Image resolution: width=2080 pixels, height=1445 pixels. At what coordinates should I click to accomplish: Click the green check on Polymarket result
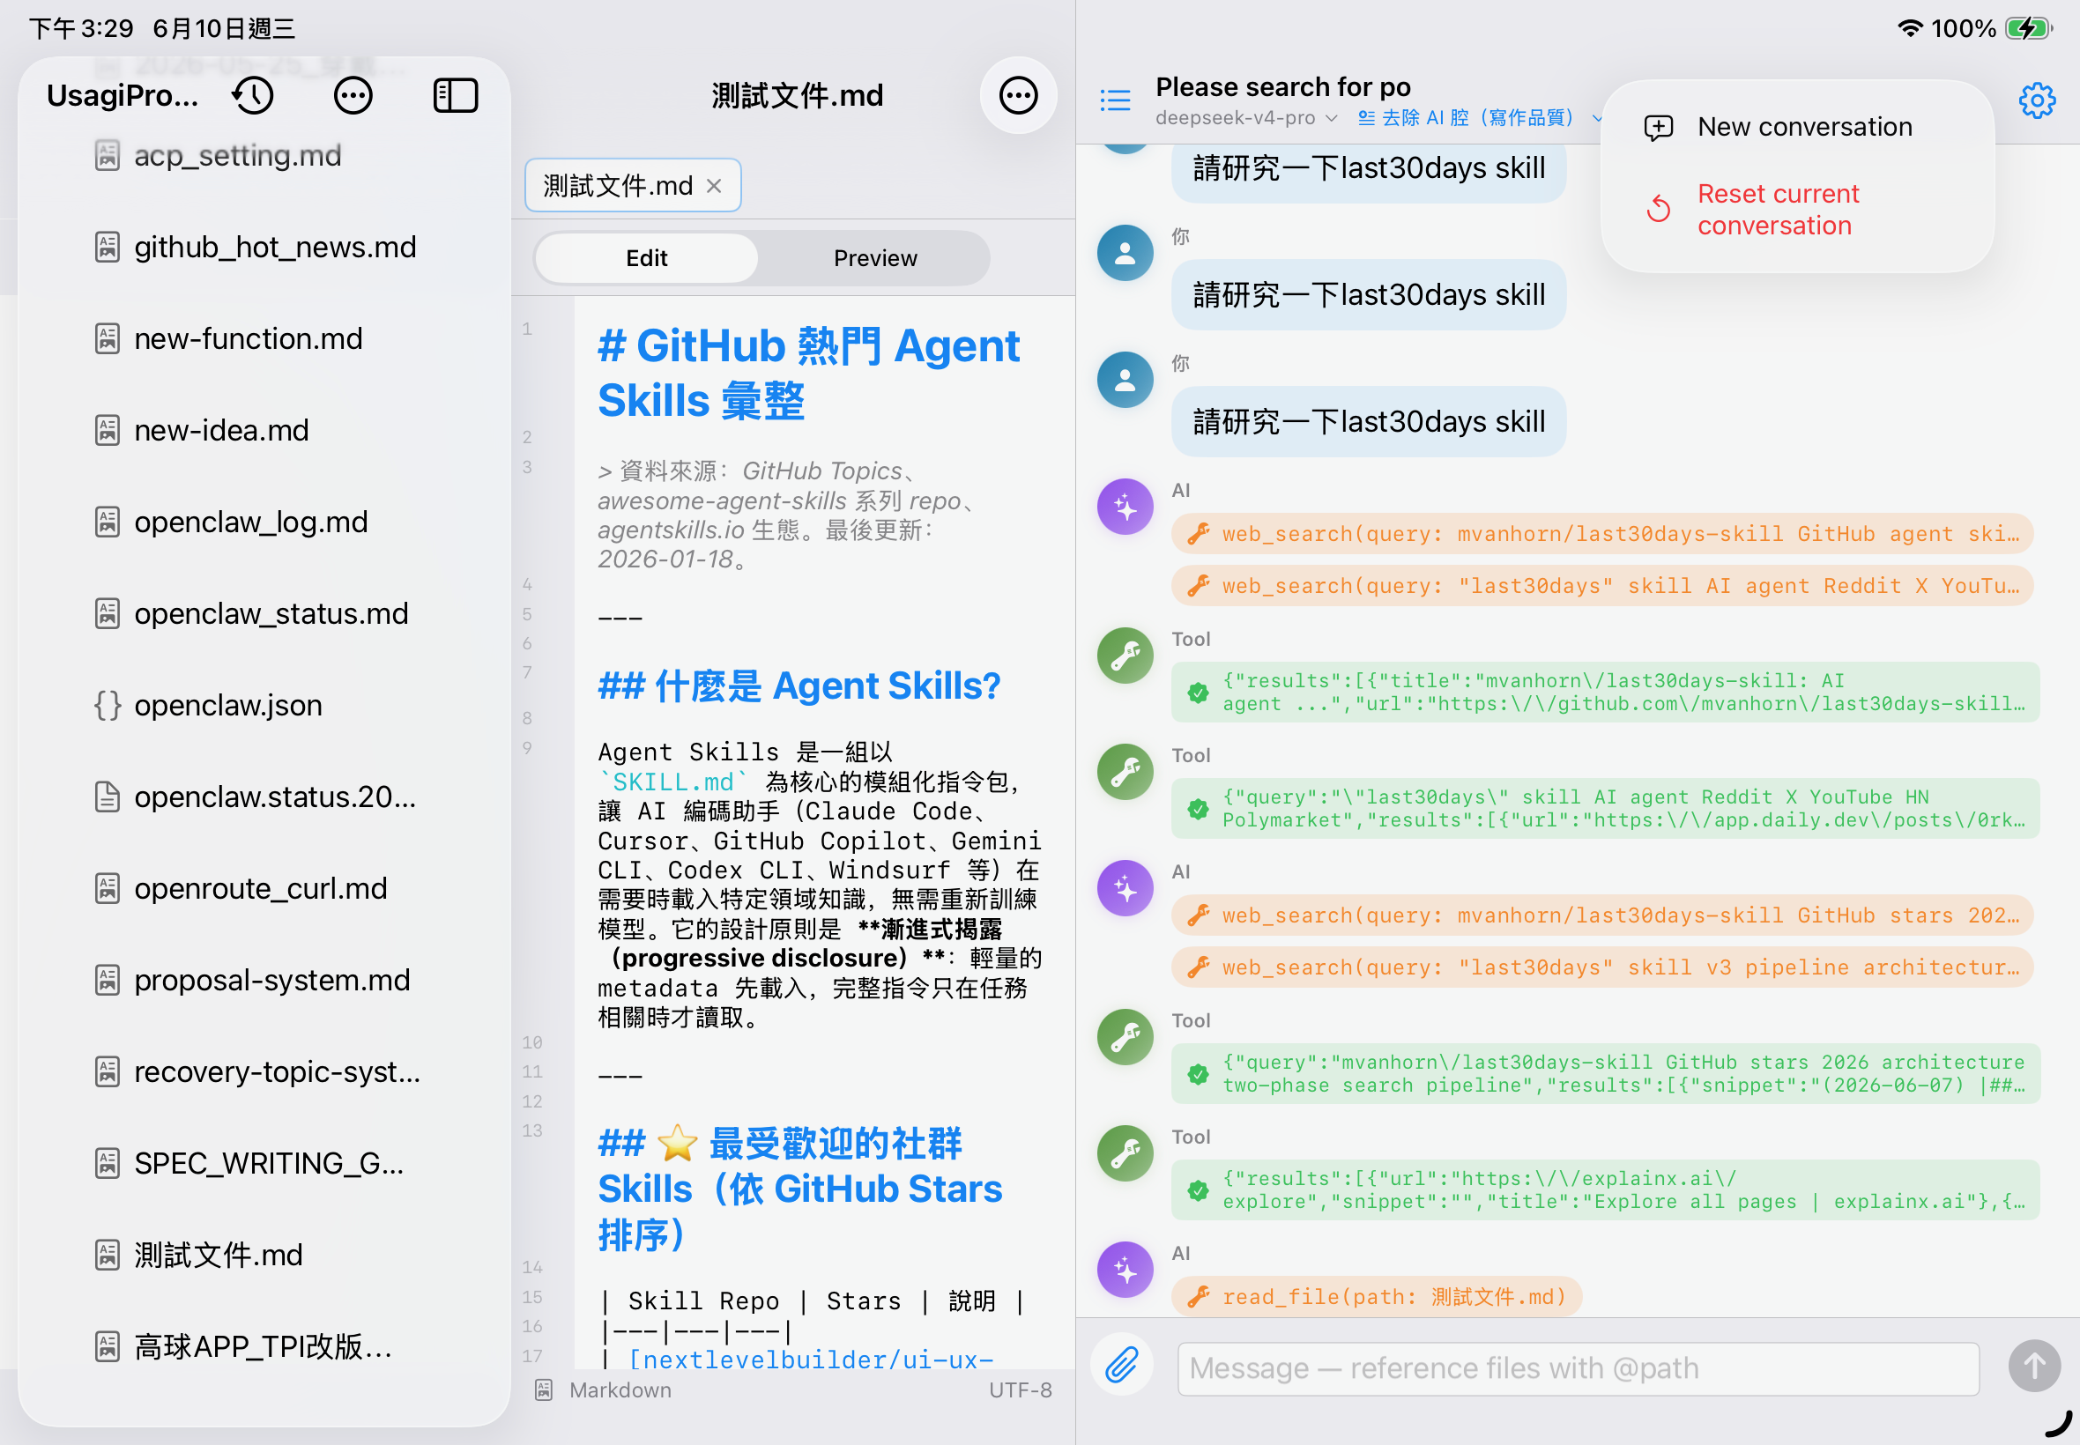coord(1197,809)
